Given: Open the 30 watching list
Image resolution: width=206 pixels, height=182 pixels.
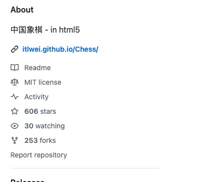Looking at the screenshot, I should point(44,126).
